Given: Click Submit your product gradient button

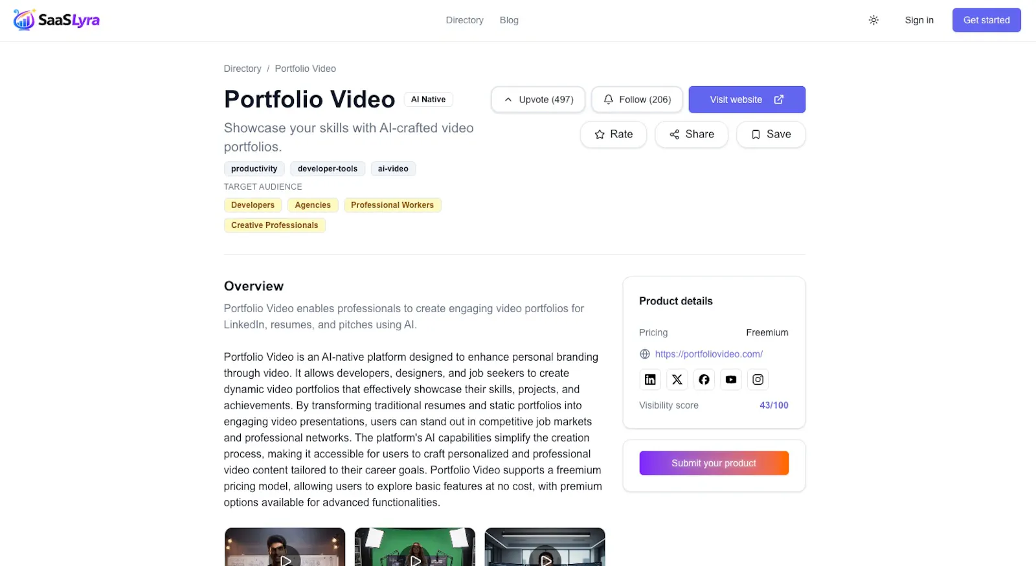Looking at the screenshot, I should (x=714, y=464).
